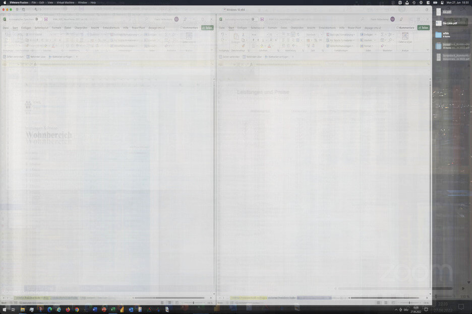
Task: Toggle AutoSave in the Wohnbereich Excel window
Action: coord(38,19)
